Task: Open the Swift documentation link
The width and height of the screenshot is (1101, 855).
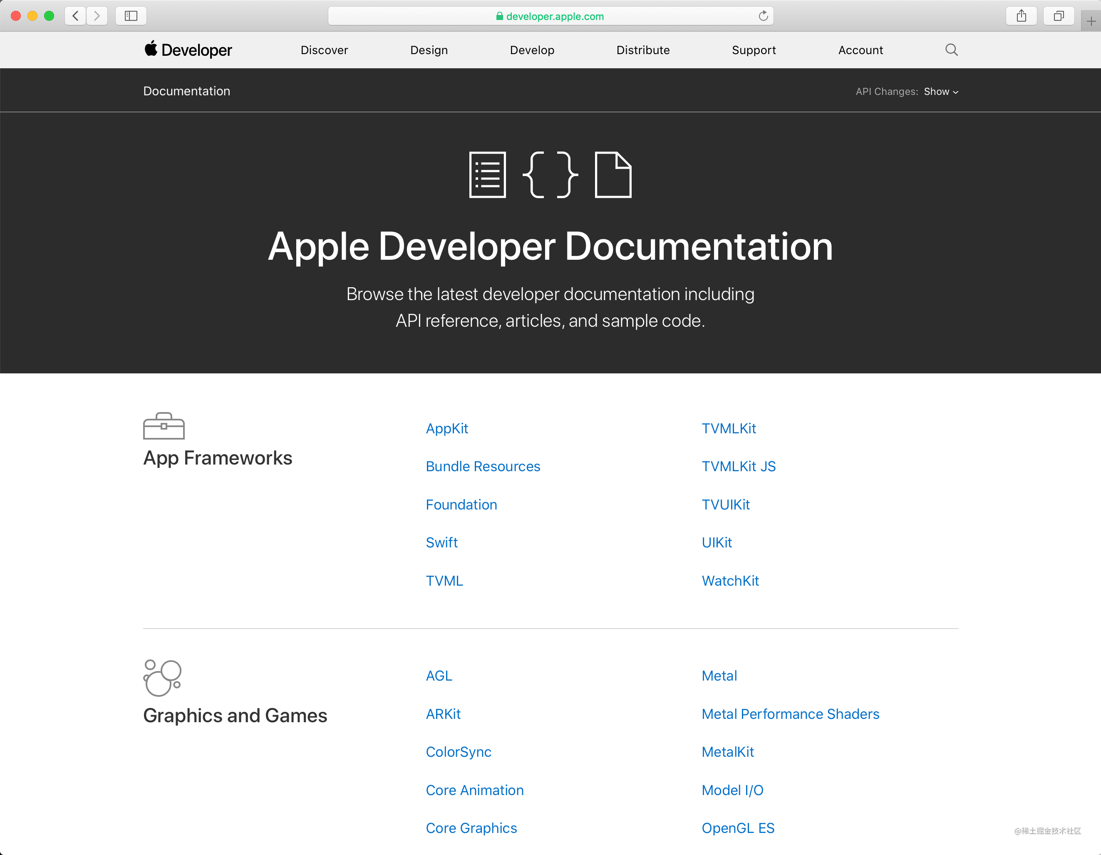Action: (441, 542)
